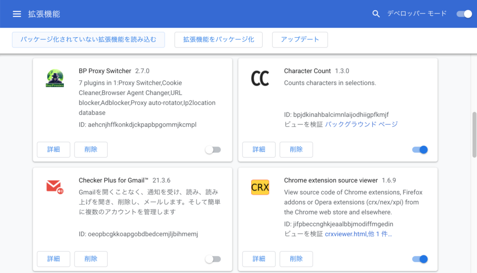Remove Character Count via 削除
This screenshot has height=273, width=477.
click(x=296, y=150)
